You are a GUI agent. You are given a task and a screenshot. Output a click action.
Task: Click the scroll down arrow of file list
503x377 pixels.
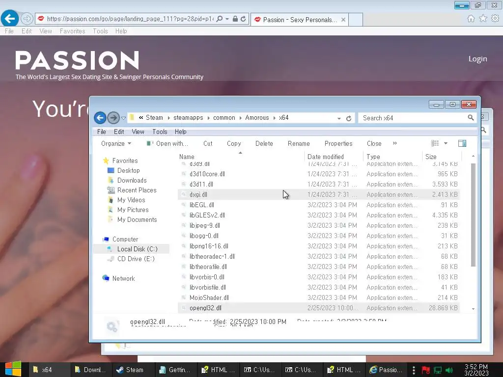pyautogui.click(x=473, y=309)
